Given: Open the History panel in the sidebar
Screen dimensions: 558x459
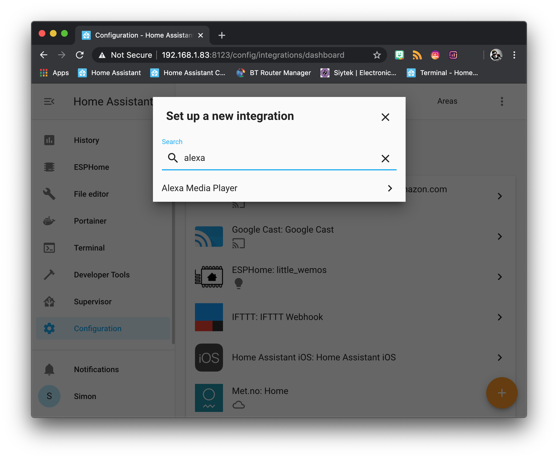Looking at the screenshot, I should point(49,140).
